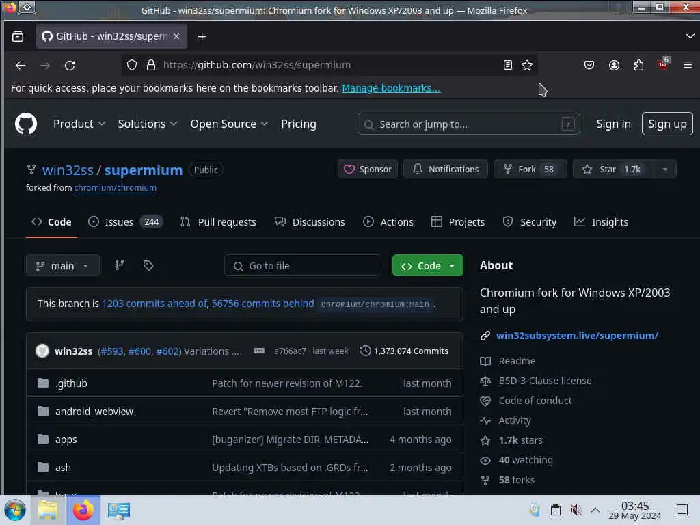The image size is (700, 525).
Task: Open Notifications button
Action: (446, 170)
